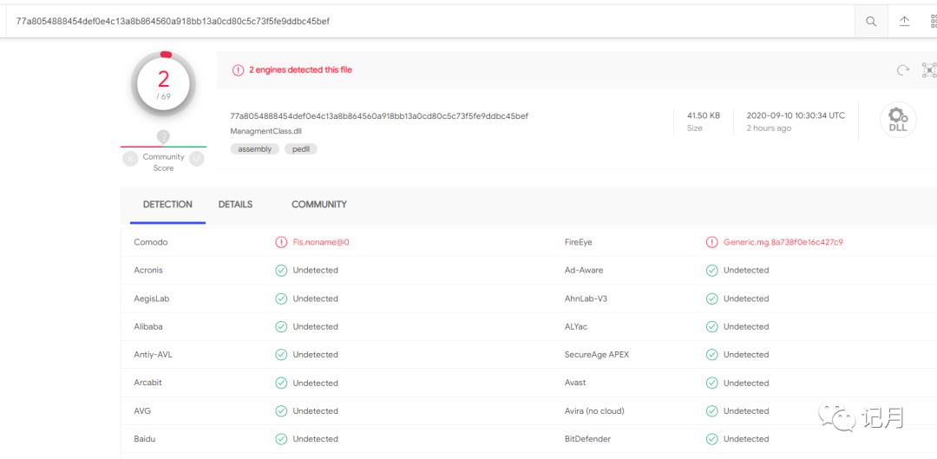
Task: Click the Antiy-AVL engine name
Action: [x=153, y=354]
